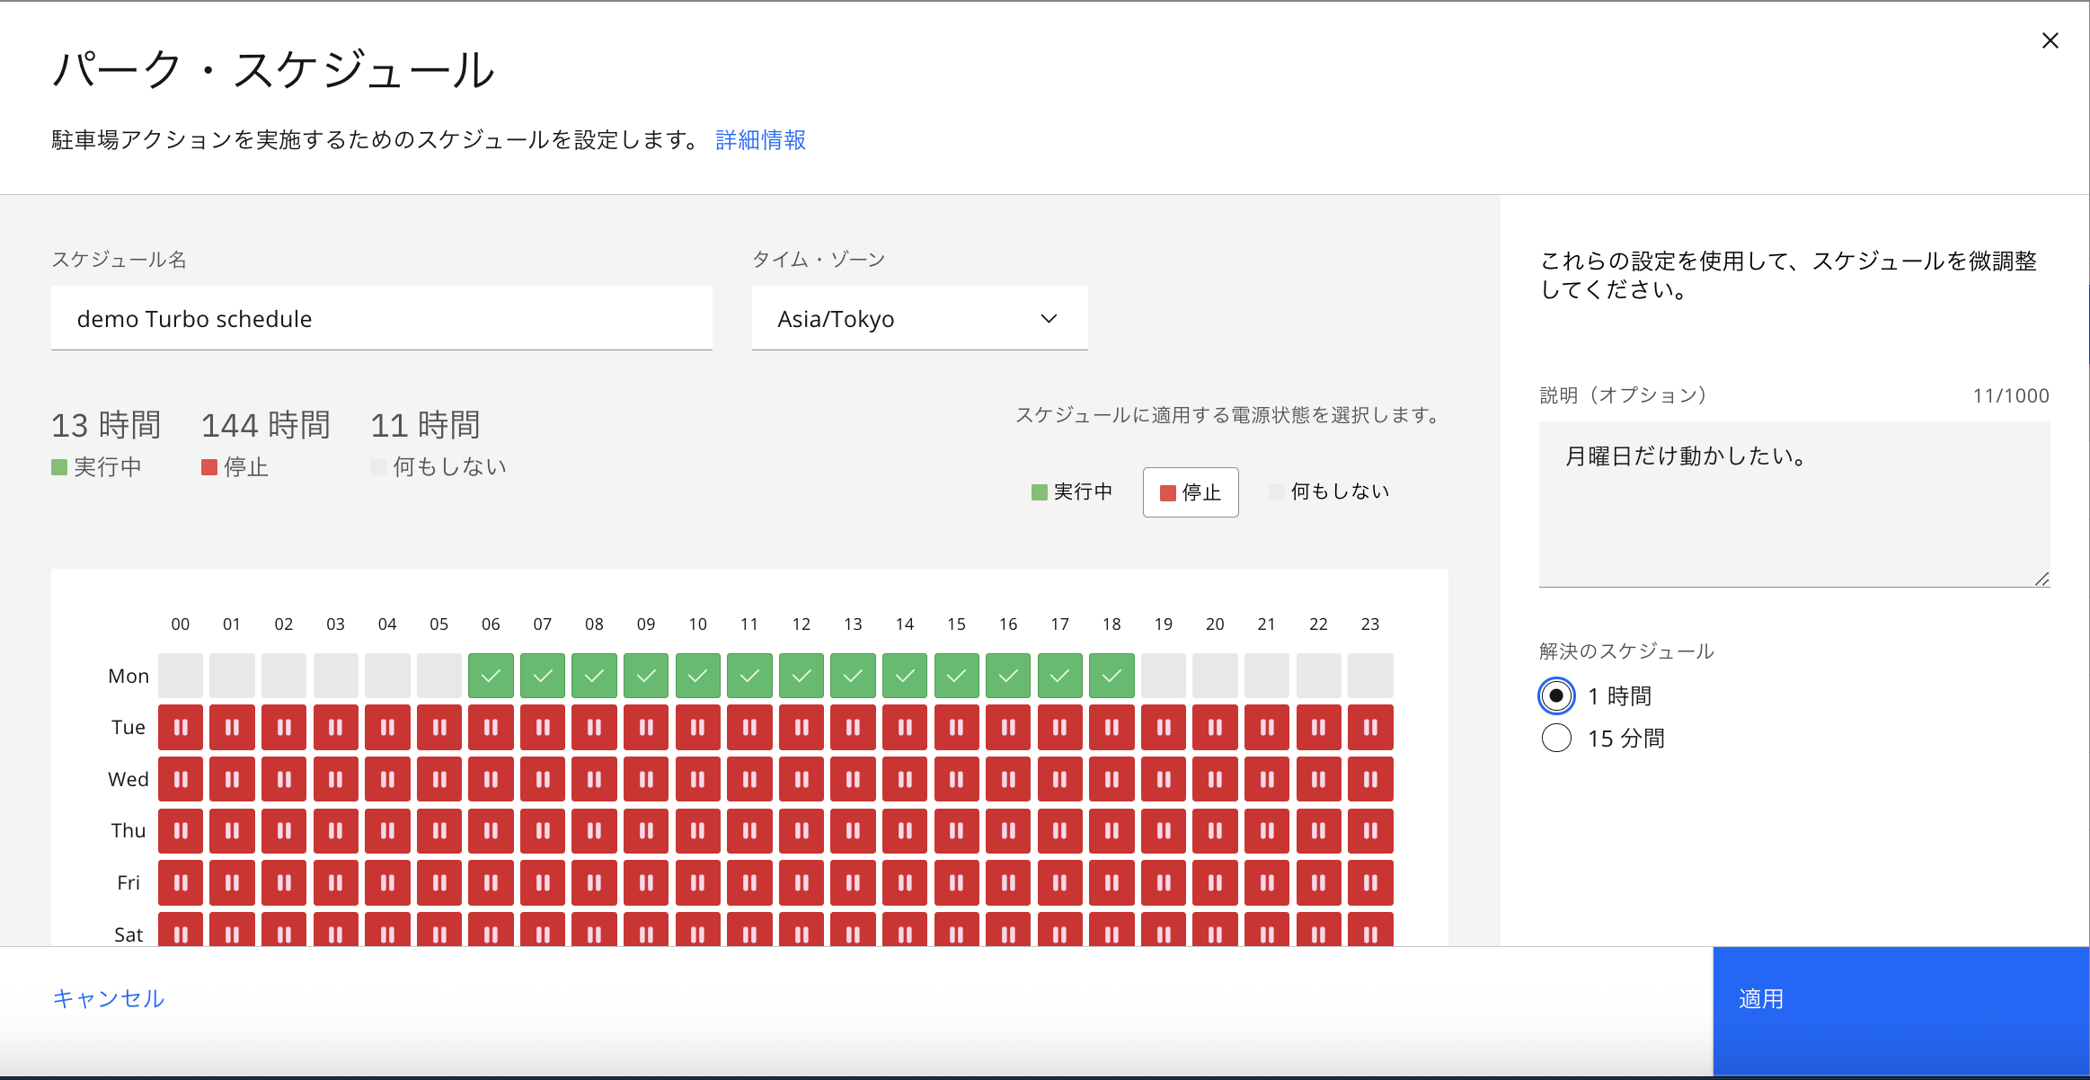2090x1080 pixels.
Task: Click Thursday 23 pause icon cell
Action: click(x=1370, y=831)
